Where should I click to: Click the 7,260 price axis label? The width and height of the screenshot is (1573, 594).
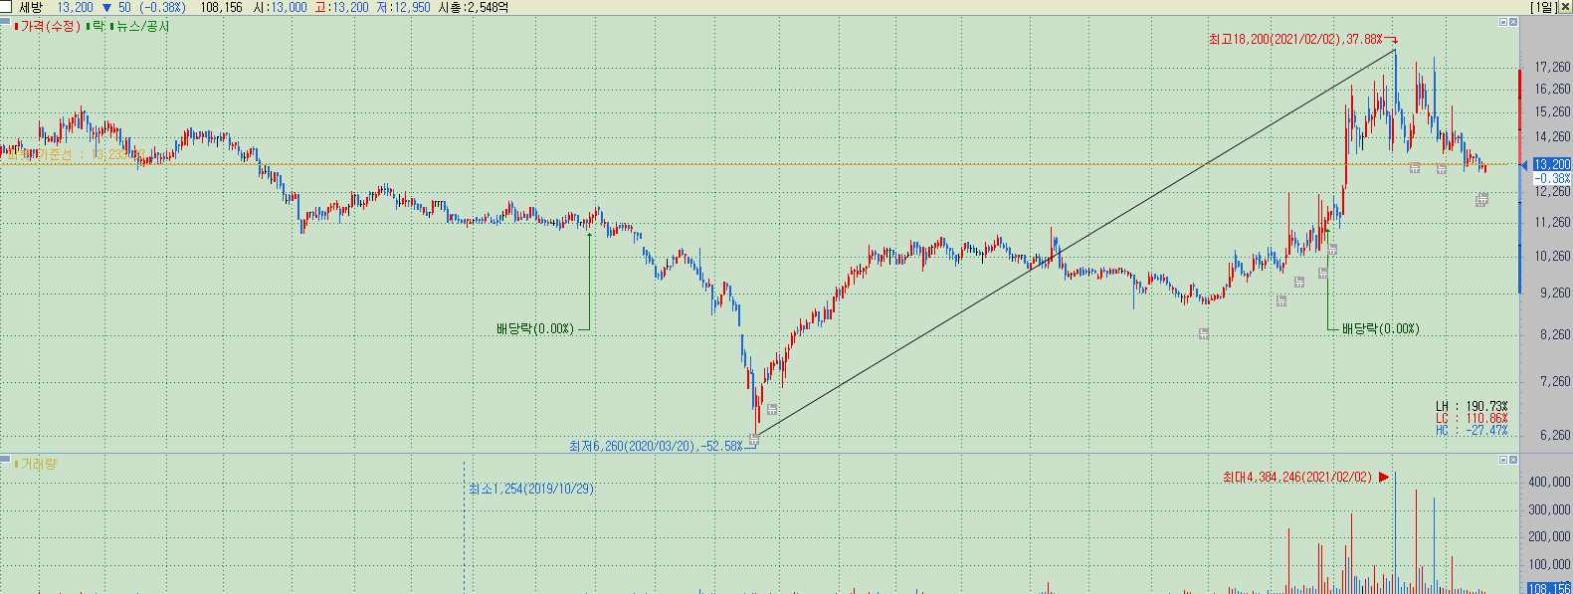(x=1553, y=381)
